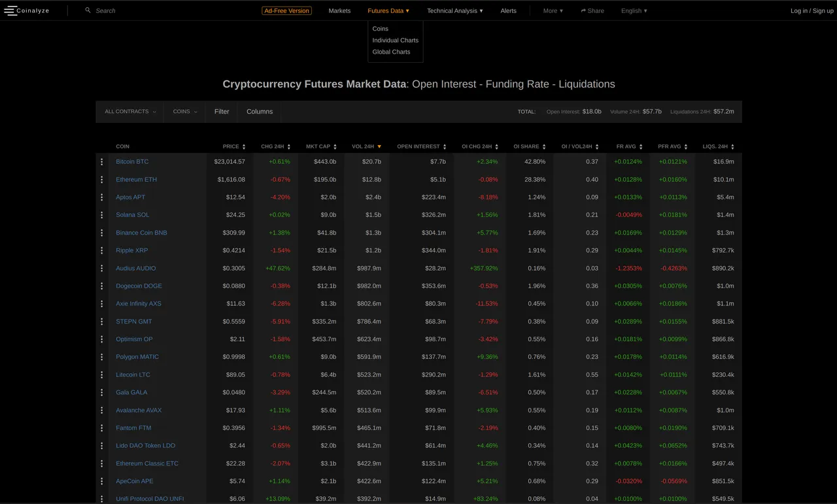Open the options kebab for Bitcoin BTC
This screenshot has height=504, width=837.
click(x=102, y=161)
